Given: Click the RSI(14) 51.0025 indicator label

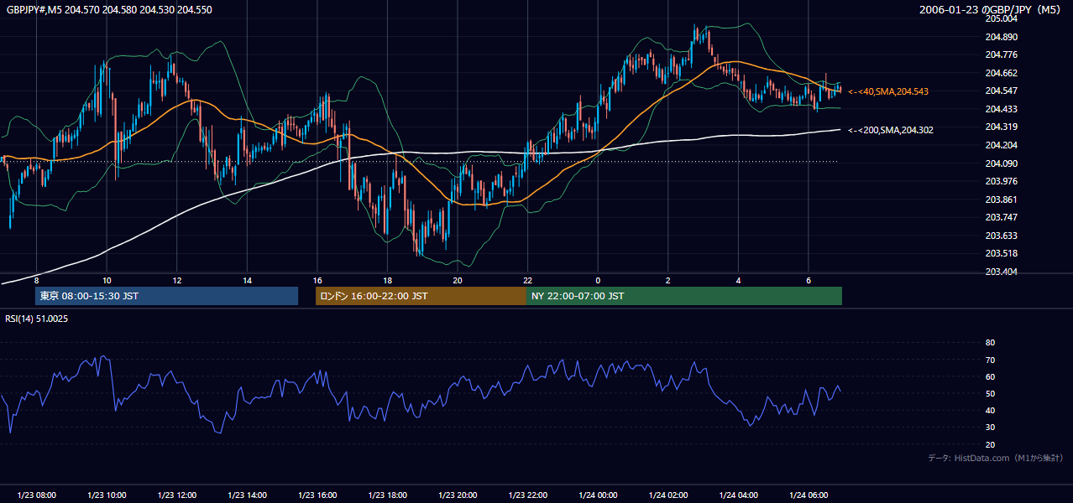Looking at the screenshot, I should [x=37, y=319].
